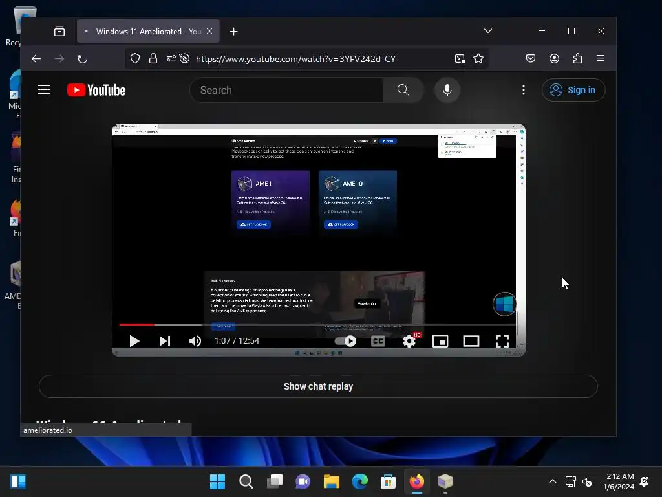
Task: Click the muted volume tray icon
Action: pyautogui.click(x=587, y=481)
